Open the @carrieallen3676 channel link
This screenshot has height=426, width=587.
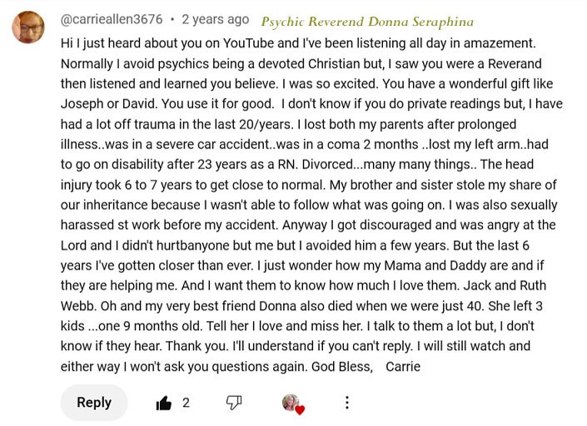(x=112, y=19)
